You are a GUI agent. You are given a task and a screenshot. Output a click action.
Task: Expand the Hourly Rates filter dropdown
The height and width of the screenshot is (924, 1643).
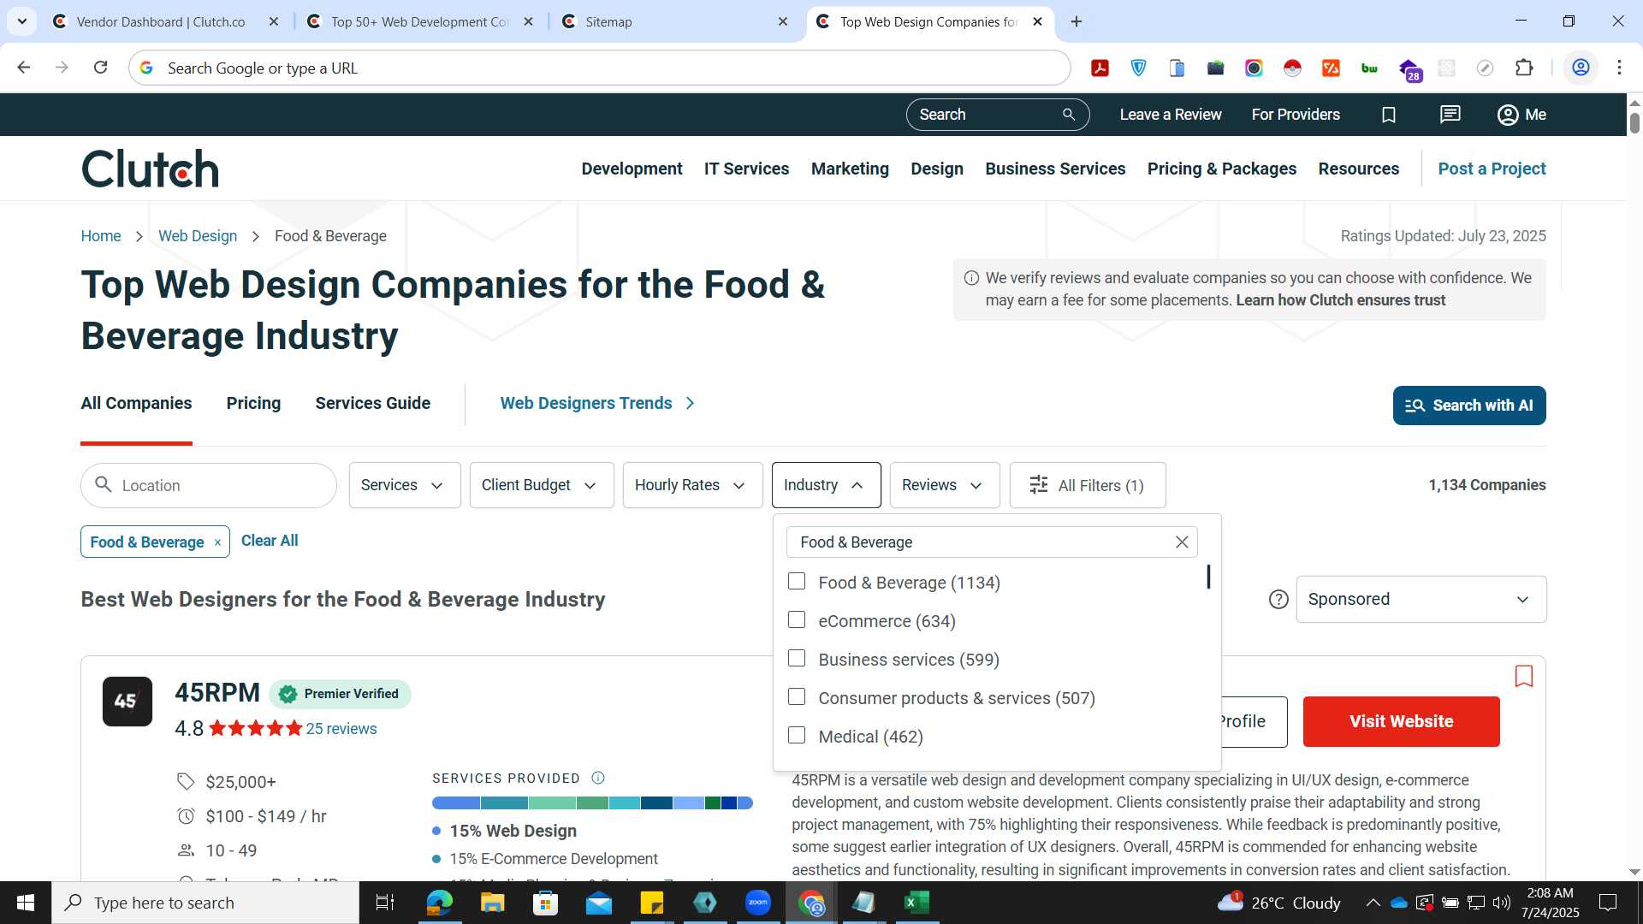coord(692,485)
